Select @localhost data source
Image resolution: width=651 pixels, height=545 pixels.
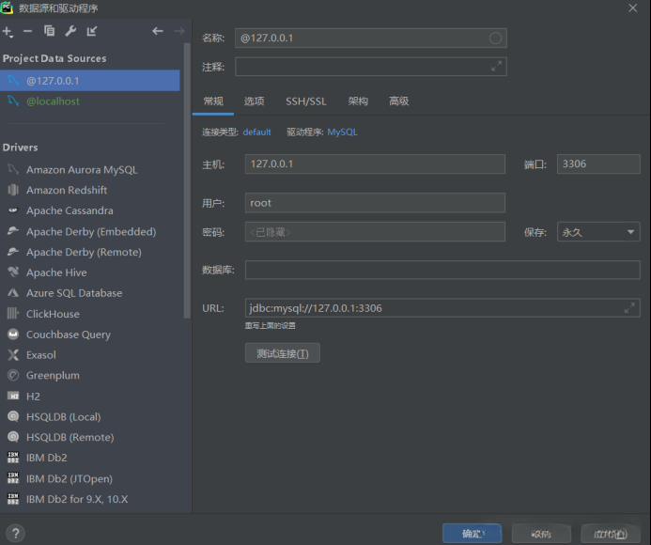(89, 101)
